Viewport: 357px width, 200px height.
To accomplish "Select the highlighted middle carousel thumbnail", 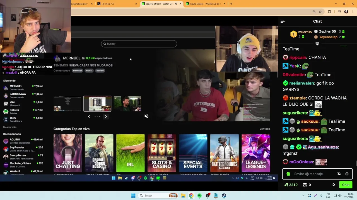I will 97,104.
